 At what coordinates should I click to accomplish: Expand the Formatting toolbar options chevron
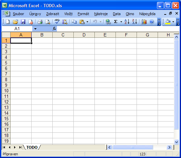[178, 22]
